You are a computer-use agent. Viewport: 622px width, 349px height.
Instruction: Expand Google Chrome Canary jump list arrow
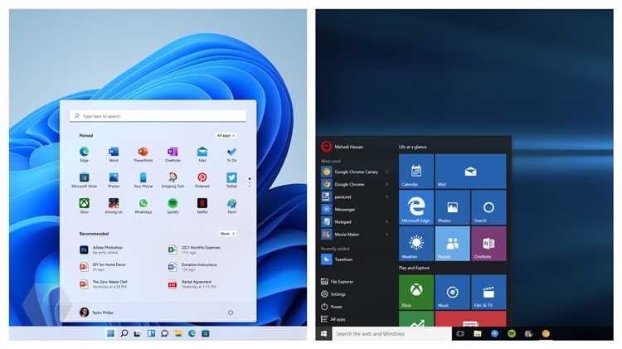point(386,172)
